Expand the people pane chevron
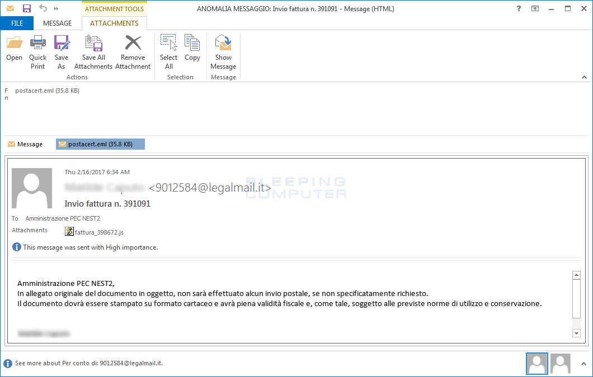The width and height of the screenshot is (593, 377). pyautogui.click(x=584, y=364)
